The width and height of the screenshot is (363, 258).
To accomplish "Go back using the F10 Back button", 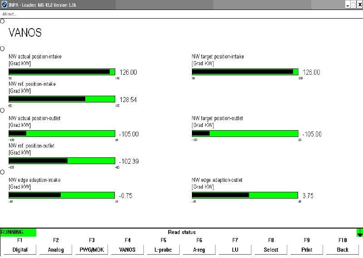I will pyautogui.click(x=343, y=249).
